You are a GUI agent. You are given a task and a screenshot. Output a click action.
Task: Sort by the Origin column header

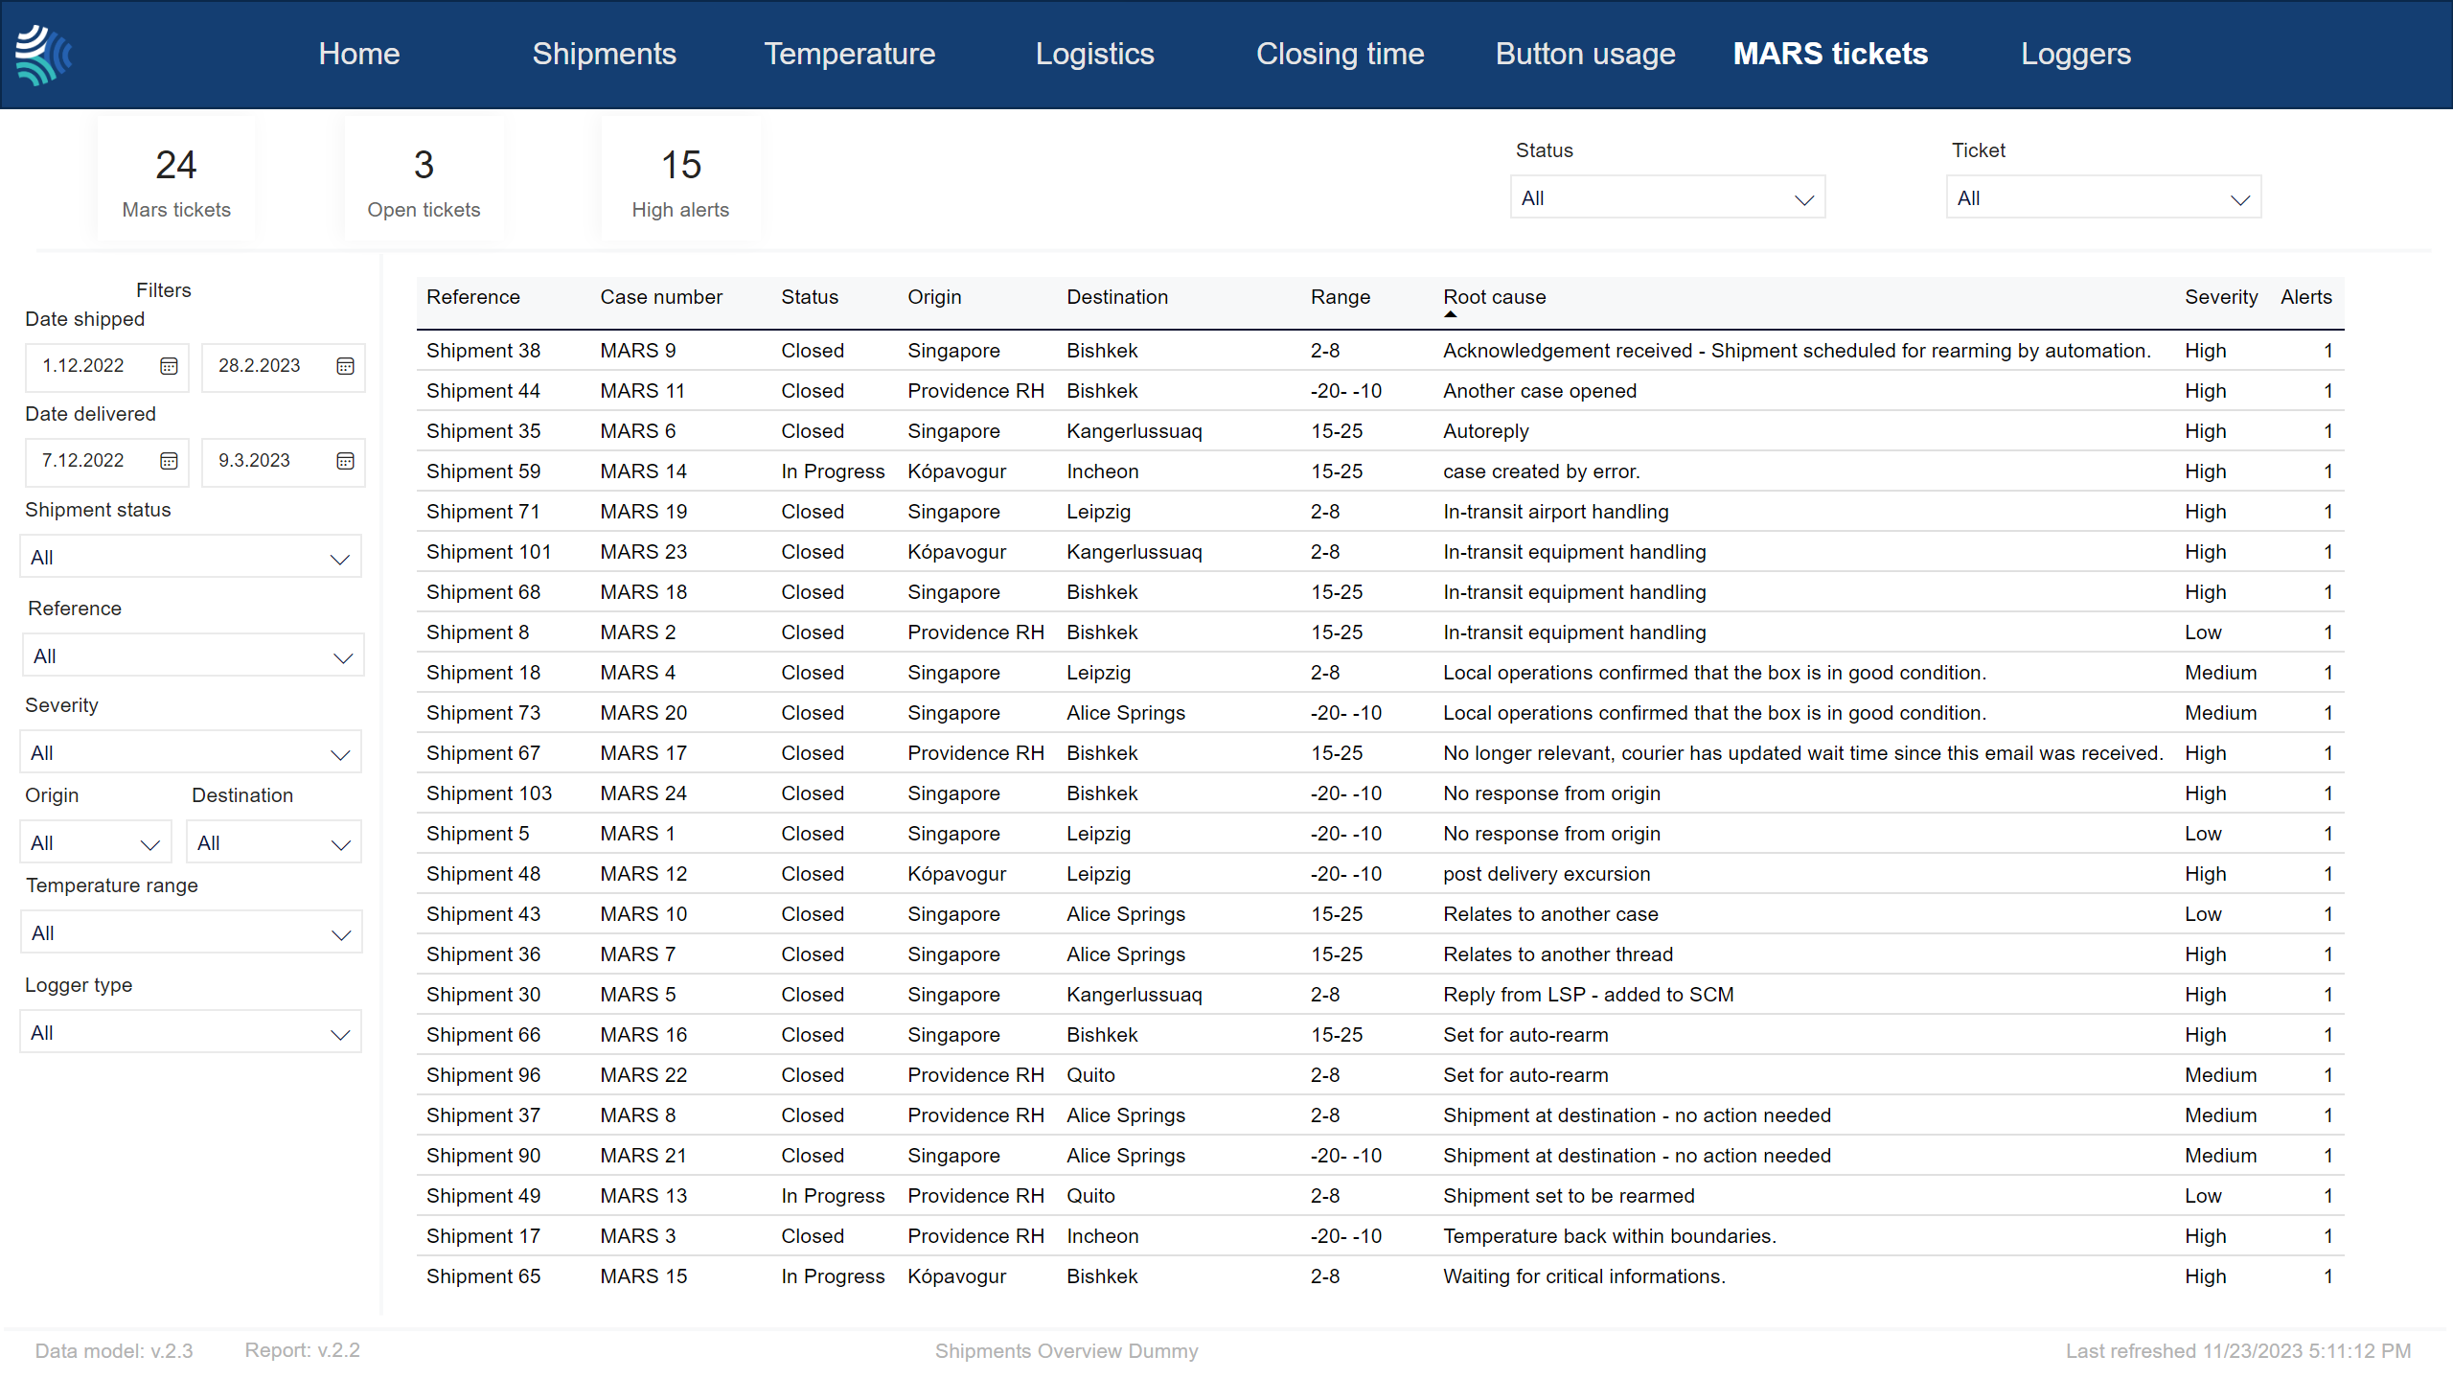[x=934, y=297]
